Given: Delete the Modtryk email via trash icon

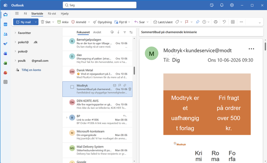Looking at the screenshot, I should tap(130, 89).
